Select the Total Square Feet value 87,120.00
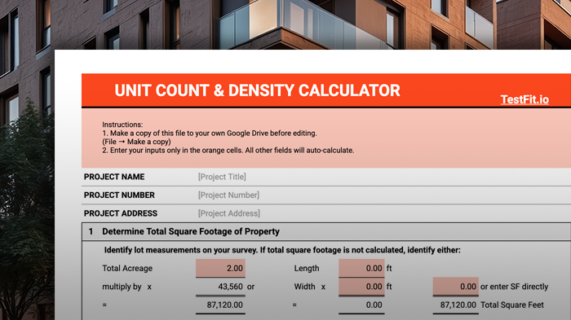 (x=458, y=305)
